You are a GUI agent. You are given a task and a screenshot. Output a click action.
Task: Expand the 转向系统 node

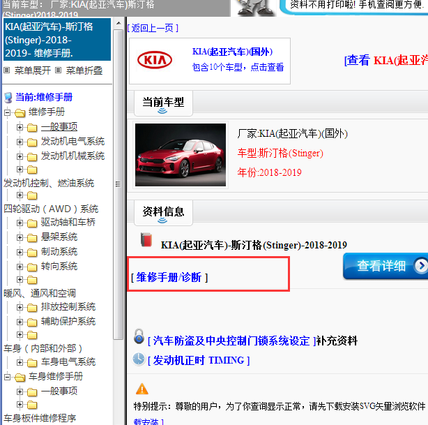(x=20, y=267)
